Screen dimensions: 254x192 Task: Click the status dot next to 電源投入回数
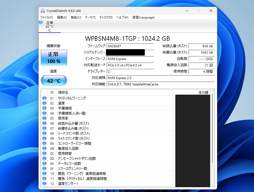click(44, 148)
